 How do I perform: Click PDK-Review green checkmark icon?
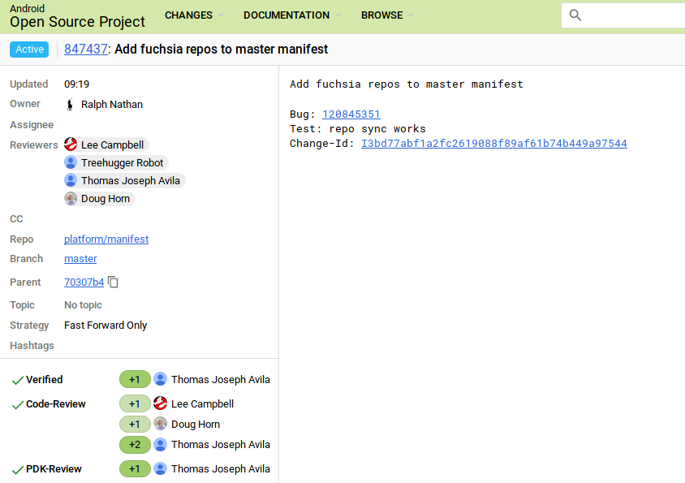tap(18, 470)
